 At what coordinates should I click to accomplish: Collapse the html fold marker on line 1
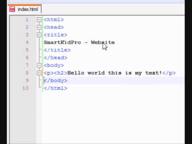click(x=39, y=20)
